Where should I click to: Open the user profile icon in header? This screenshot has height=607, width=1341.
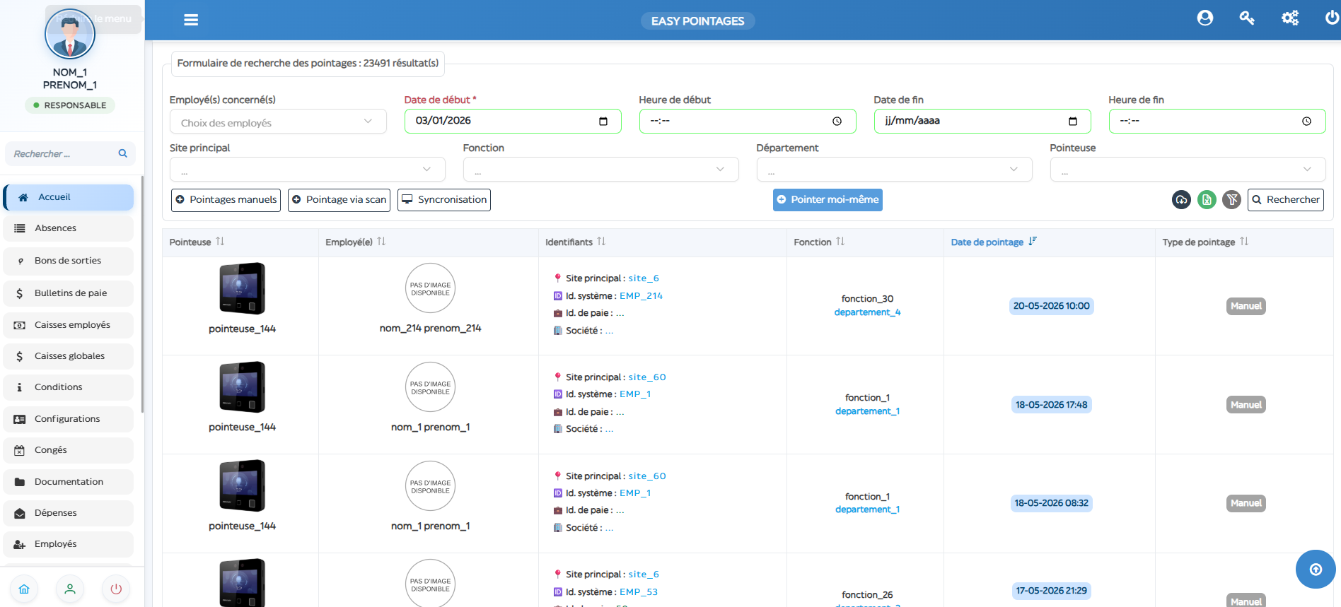click(x=1205, y=18)
